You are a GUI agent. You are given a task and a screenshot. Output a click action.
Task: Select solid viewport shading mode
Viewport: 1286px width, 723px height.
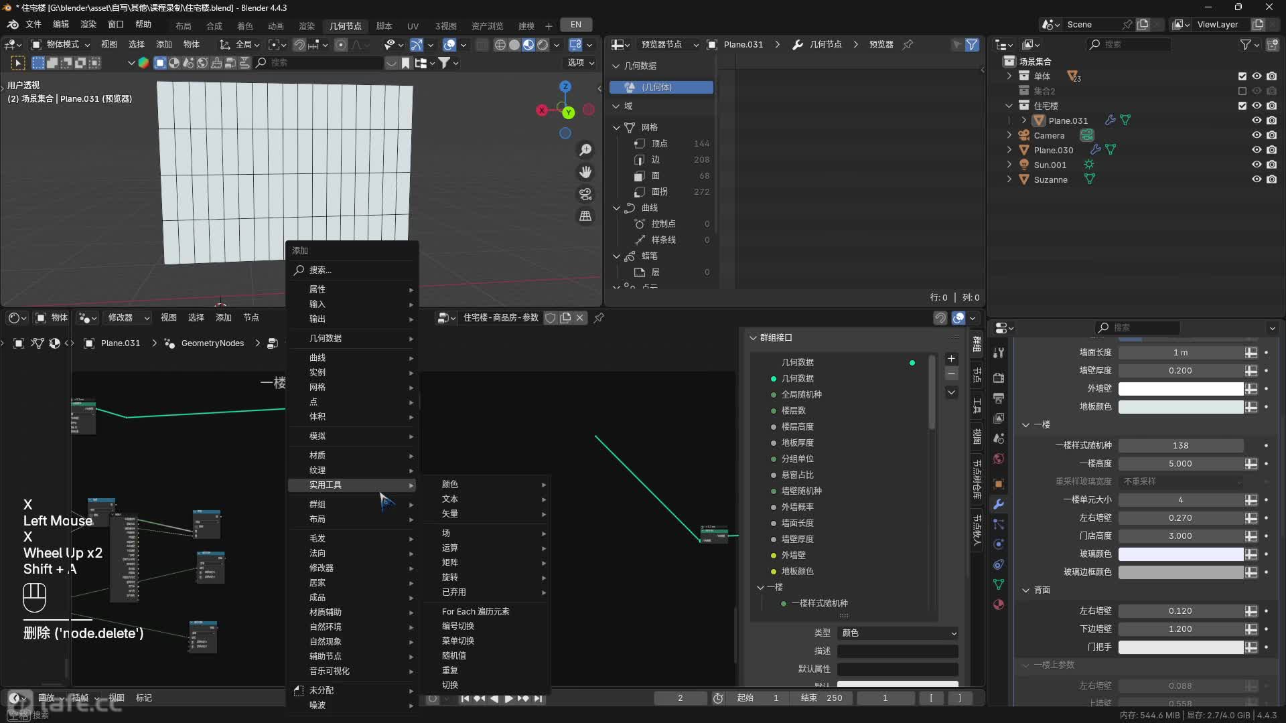(514, 45)
